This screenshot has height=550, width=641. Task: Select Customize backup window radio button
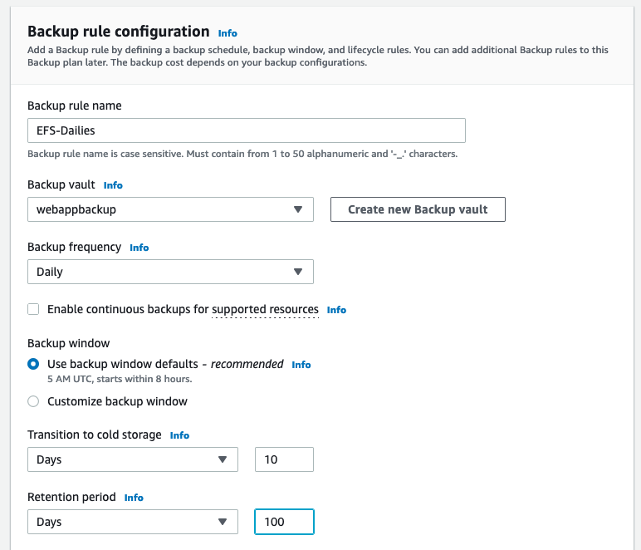point(33,401)
